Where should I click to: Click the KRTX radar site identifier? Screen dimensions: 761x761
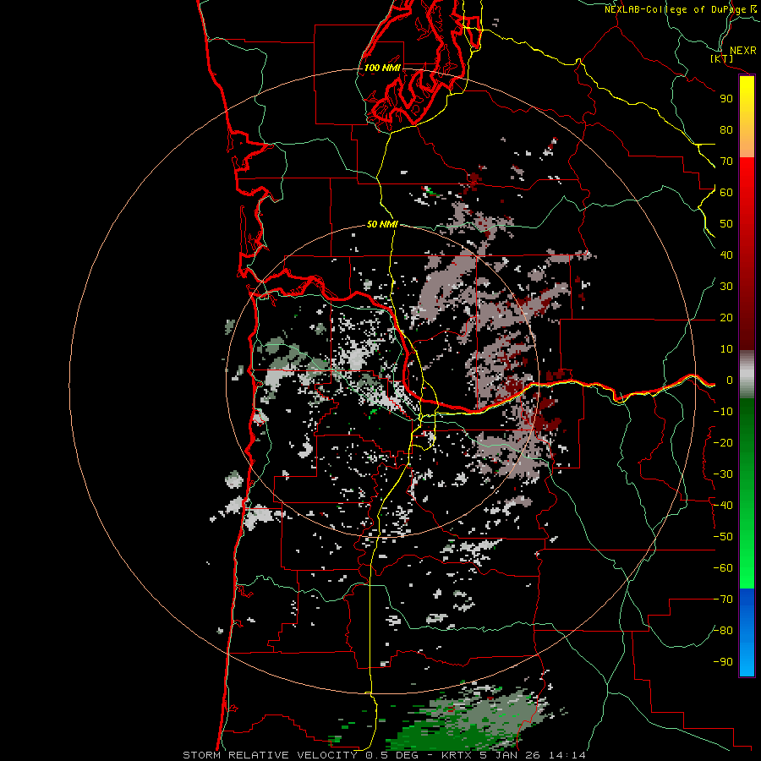[x=455, y=755]
